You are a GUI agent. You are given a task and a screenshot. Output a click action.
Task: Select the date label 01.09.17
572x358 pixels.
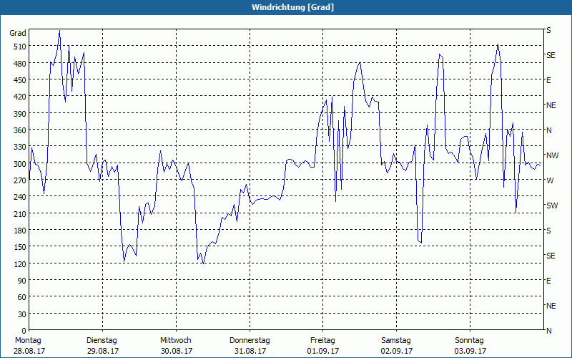323,351
